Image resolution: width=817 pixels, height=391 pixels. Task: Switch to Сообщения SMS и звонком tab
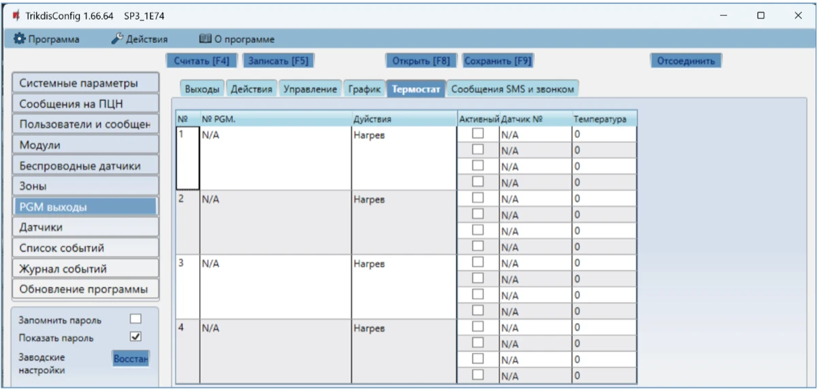pos(513,89)
